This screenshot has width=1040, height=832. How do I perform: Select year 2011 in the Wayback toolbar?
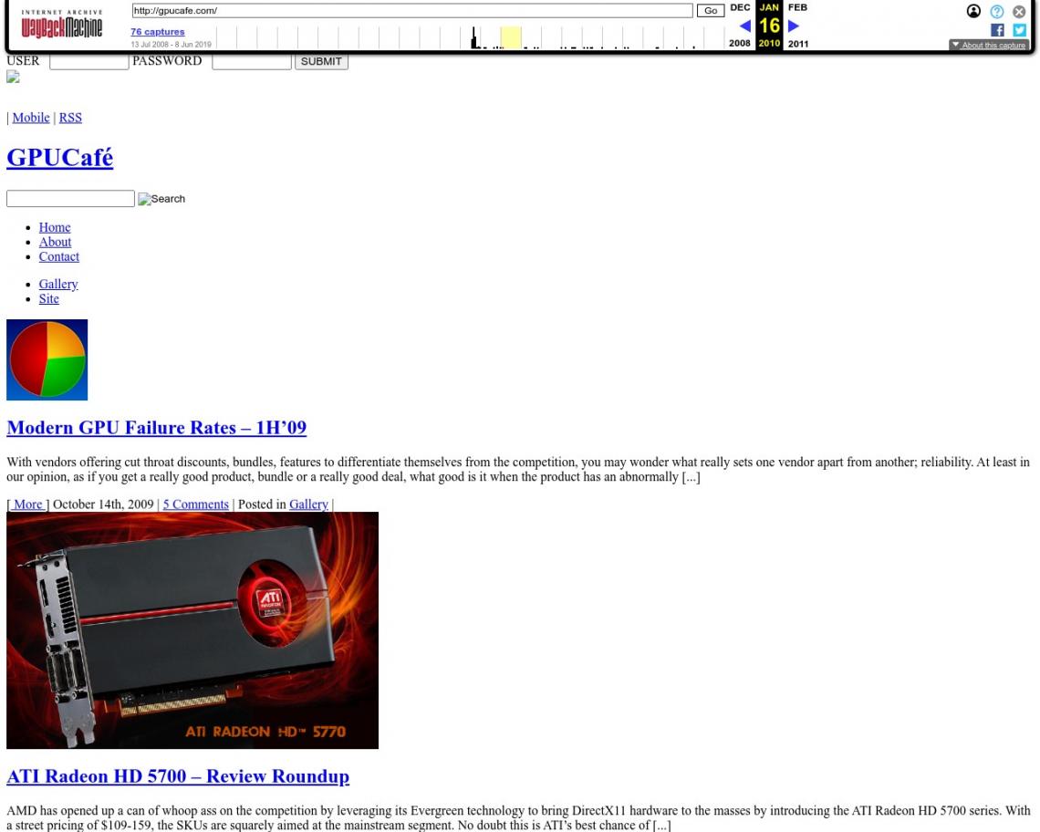coord(798,43)
